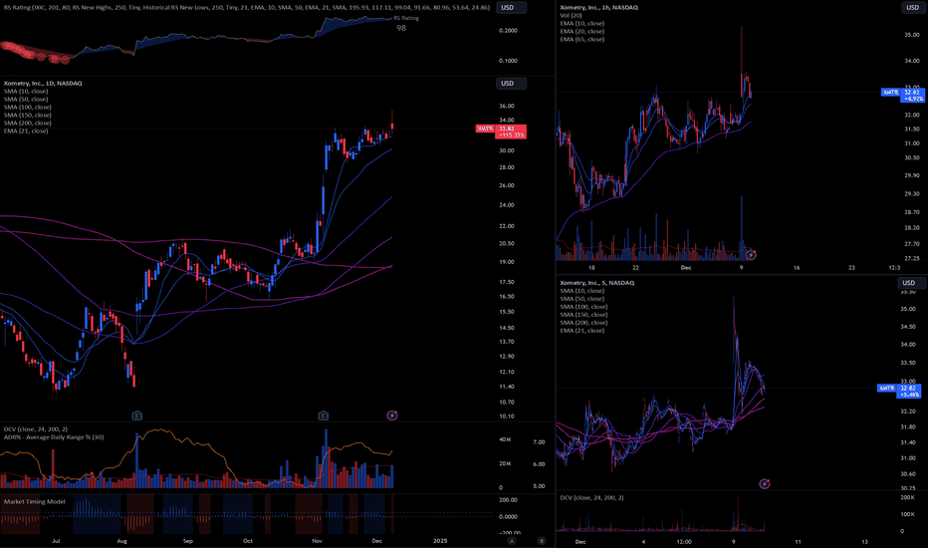Select the 'Xometry, Inc., 1h, NASDAQ' chart title
The height and width of the screenshot is (548, 928).
tap(599, 8)
